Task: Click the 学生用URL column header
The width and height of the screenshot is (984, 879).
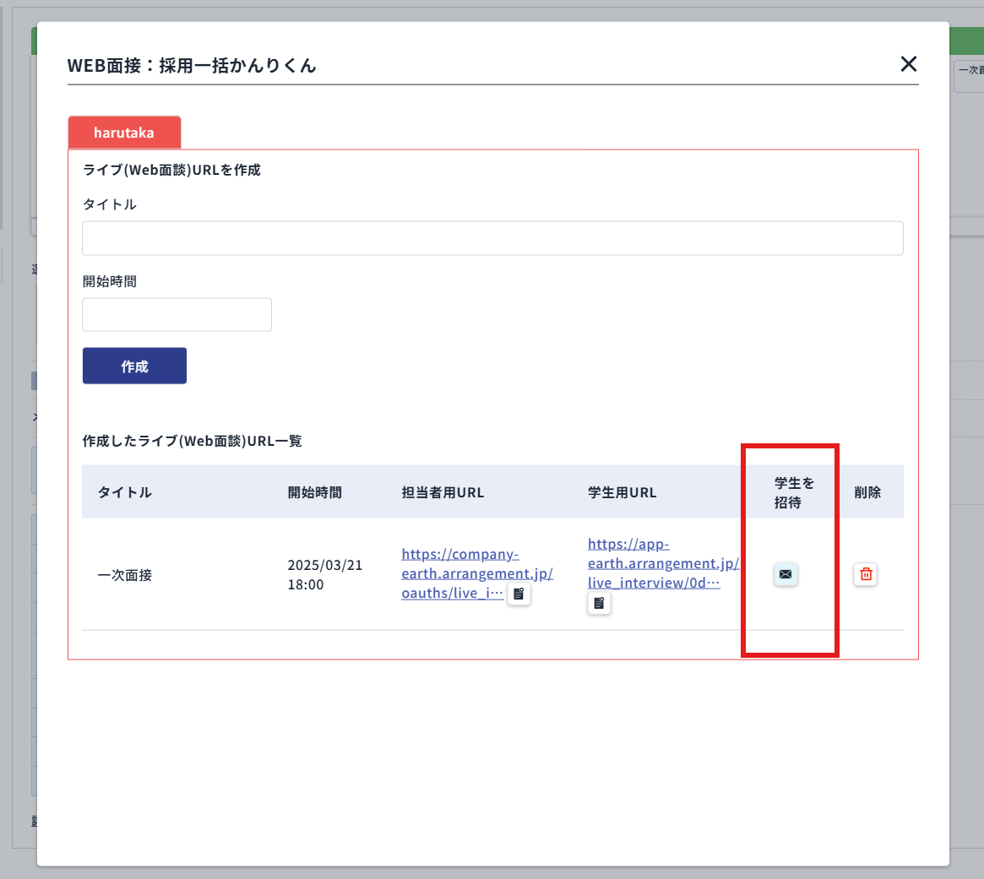Action: click(x=622, y=492)
